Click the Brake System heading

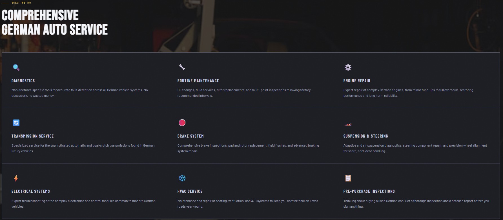coord(190,136)
